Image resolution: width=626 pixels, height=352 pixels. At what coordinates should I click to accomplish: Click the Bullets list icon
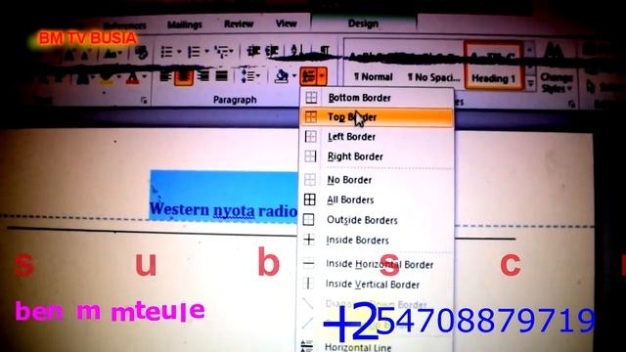pos(166,52)
